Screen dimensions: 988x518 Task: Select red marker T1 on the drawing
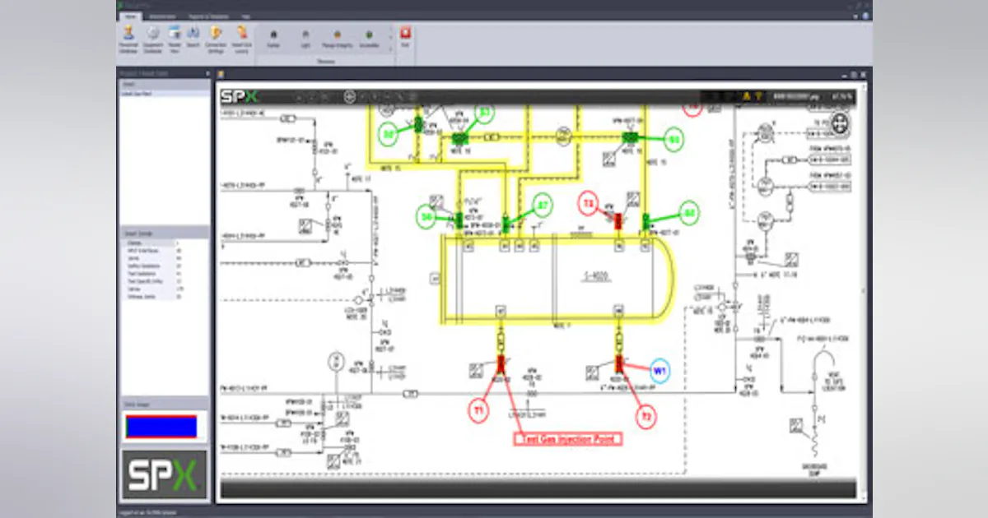[x=480, y=410]
